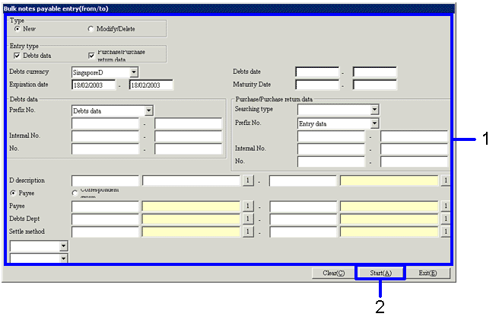
Task: Click Purchase data No. to field
Action: (415, 162)
